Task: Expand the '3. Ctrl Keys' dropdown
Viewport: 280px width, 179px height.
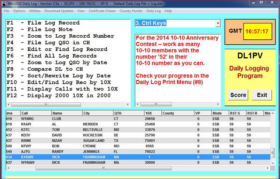Action: point(218,23)
